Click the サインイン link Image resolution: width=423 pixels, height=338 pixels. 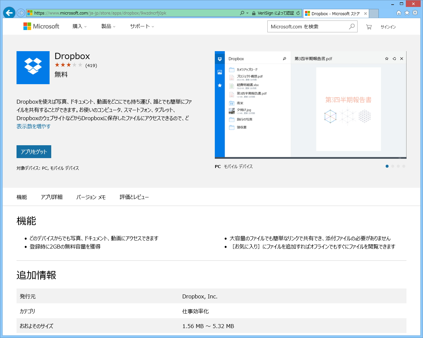click(x=388, y=27)
